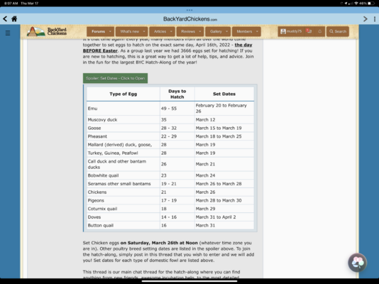Open the muddy75 user account menu
The image size is (379, 284).
pyautogui.click(x=291, y=31)
